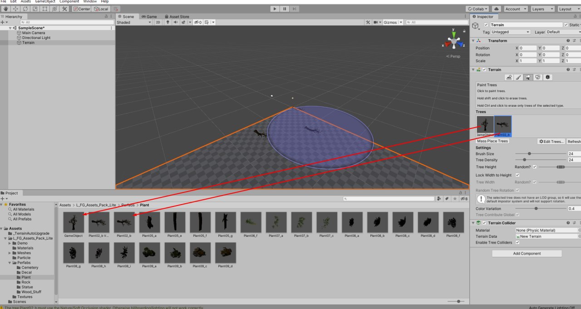This screenshot has height=309, width=581.
Task: Select Create Neighbor Terrains tool icon
Action: click(x=509, y=77)
